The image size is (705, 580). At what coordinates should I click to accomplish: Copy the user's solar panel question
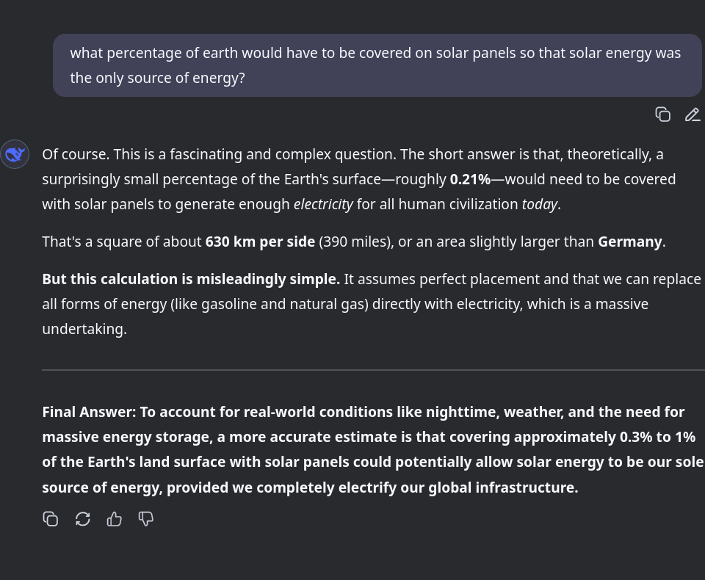click(x=662, y=115)
